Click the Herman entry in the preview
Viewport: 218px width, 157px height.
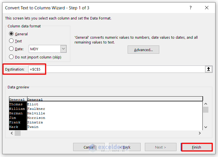pyautogui.click(x=16, y=113)
